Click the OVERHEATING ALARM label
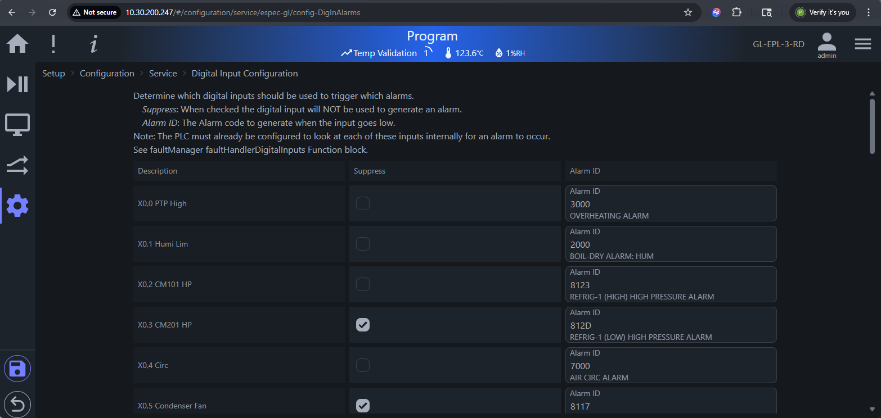Screen dimensions: 881x418 [609, 216]
